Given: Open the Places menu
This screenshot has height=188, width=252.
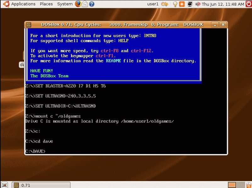Looking at the screenshot, I should 46,4.
